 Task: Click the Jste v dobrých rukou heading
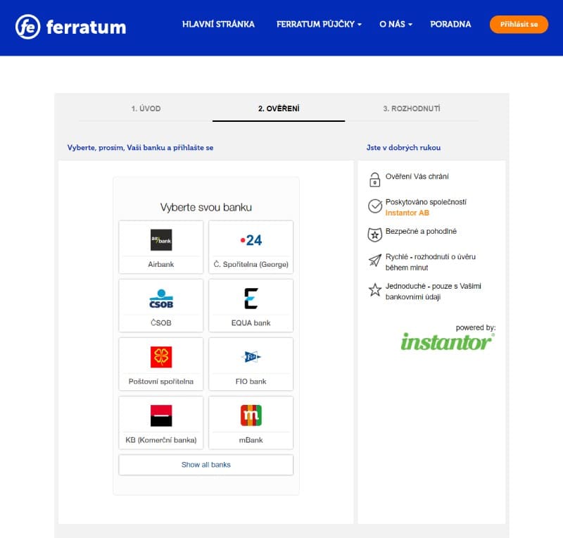(x=403, y=147)
